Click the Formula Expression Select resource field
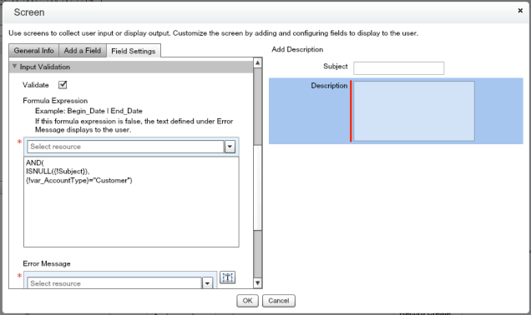 click(x=125, y=147)
